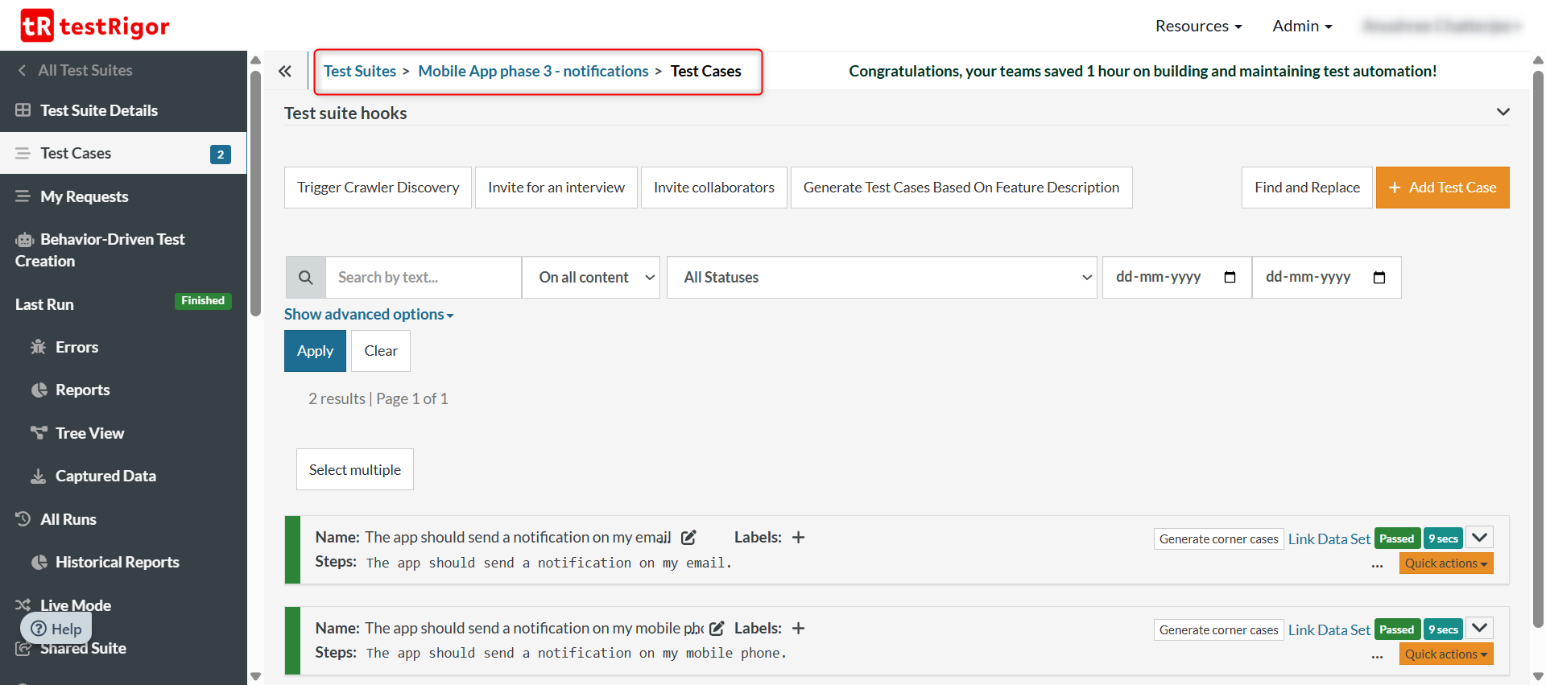This screenshot has width=1546, height=685.
Task: Click the search magnifier icon
Action: point(306,278)
